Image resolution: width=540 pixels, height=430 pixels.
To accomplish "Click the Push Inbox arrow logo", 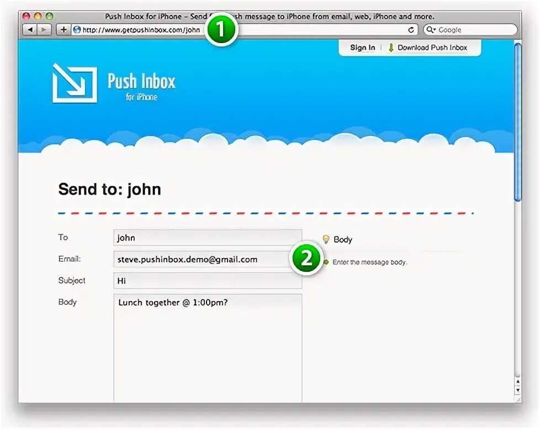I will (75, 83).
